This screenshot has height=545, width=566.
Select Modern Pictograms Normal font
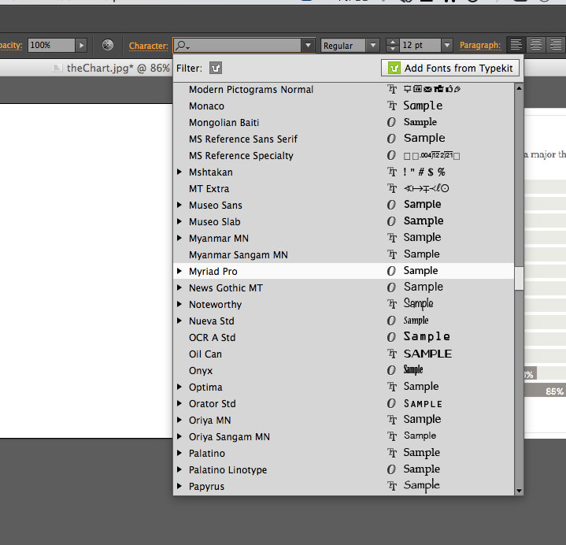(343, 89)
